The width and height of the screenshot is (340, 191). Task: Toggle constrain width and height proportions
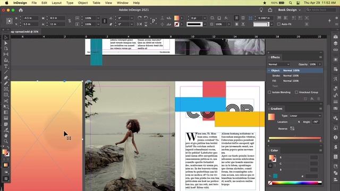tap(70, 21)
